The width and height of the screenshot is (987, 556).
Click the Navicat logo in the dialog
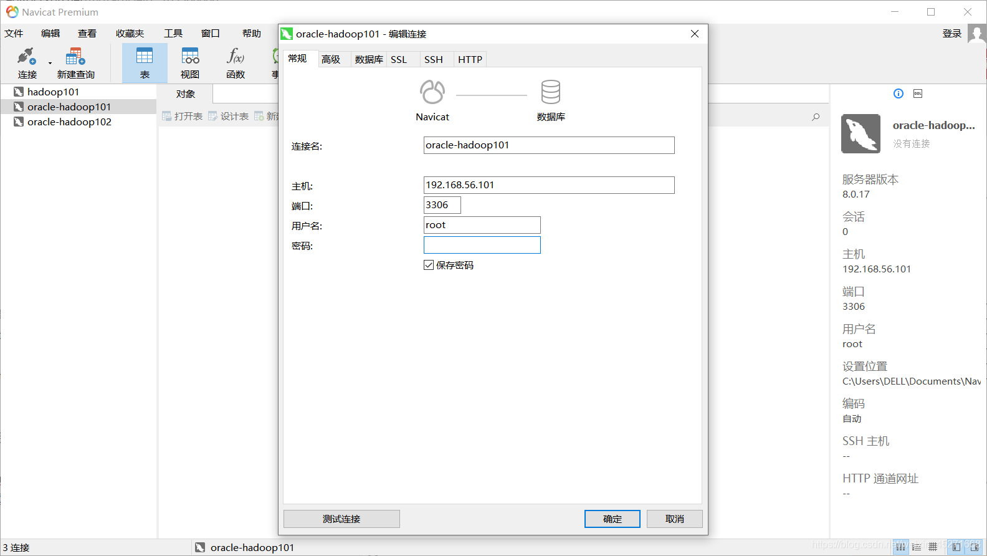[x=432, y=92]
